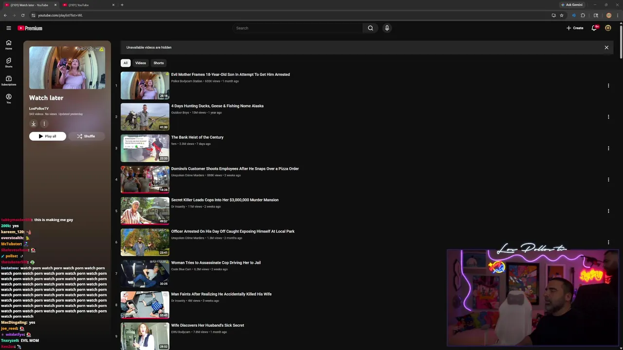
Task: Open title 'Wife Discovers Her Husband's Sick Secret'
Action: (x=208, y=325)
